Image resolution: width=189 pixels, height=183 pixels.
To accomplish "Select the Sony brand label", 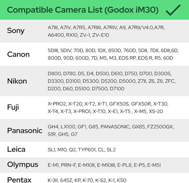I will click(16, 31).
